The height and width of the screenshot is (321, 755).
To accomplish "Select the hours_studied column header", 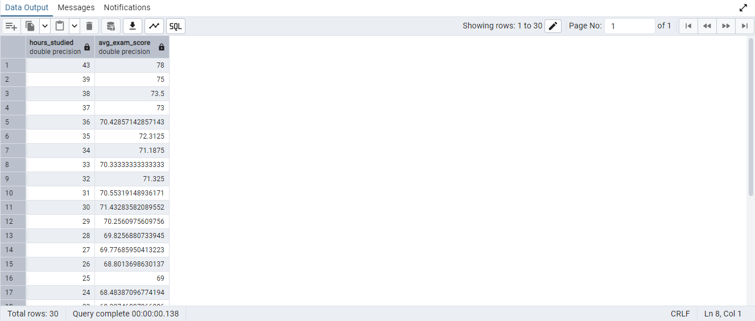I will 60,47.
